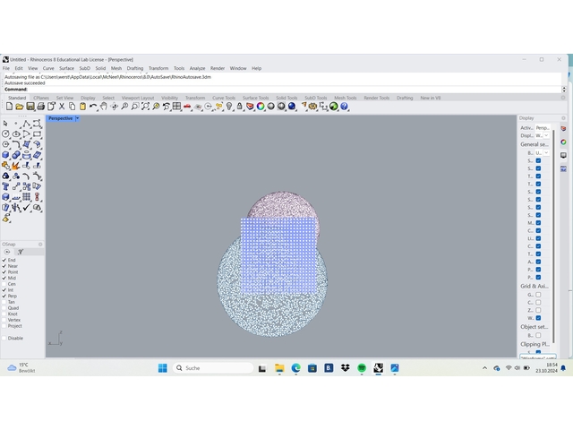Open File Explorer from the taskbar

(x=279, y=368)
